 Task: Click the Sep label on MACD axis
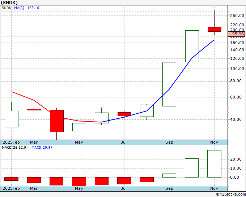169,188
